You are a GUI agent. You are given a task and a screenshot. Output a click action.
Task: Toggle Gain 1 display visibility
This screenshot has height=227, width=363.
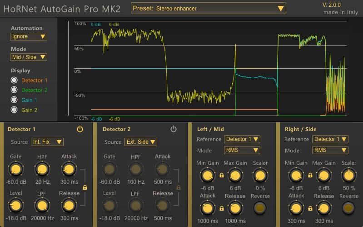click(14, 100)
